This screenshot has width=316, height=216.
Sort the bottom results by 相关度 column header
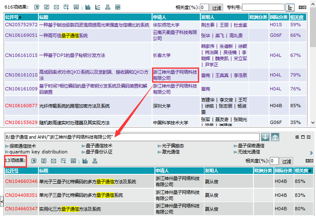(304, 171)
